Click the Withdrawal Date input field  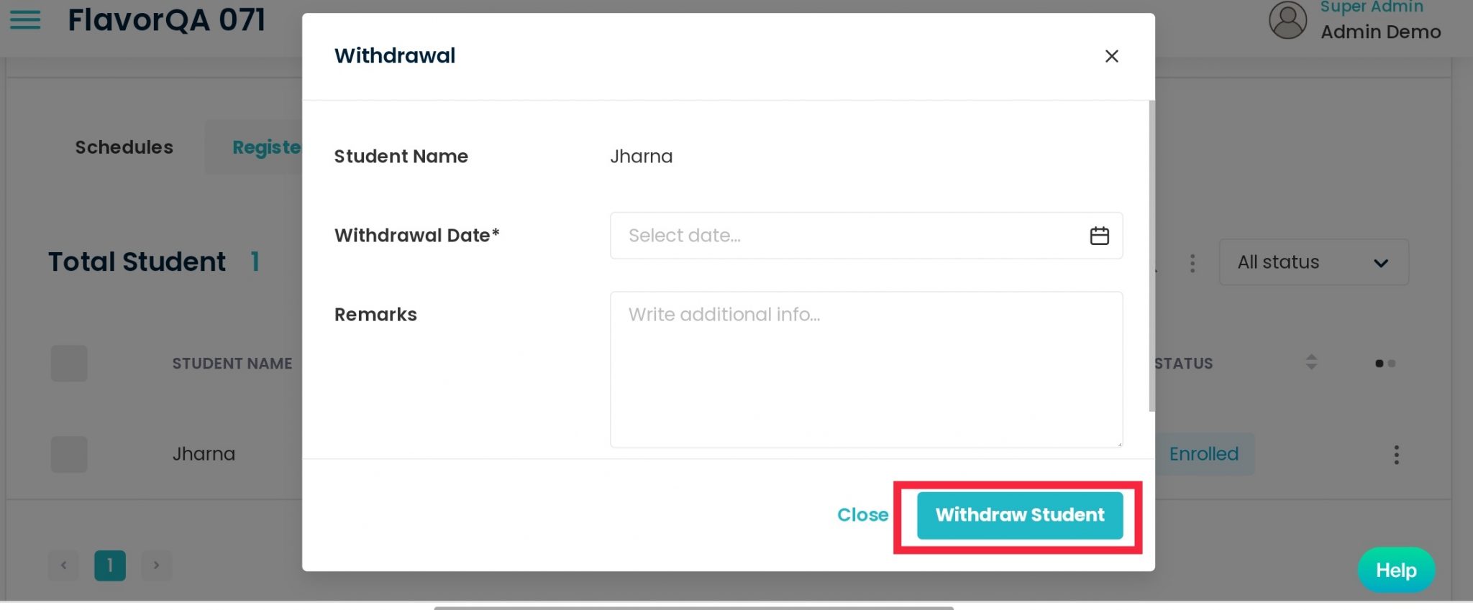[849, 236]
